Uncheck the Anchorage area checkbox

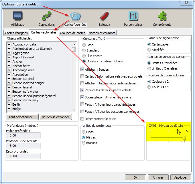9,70
